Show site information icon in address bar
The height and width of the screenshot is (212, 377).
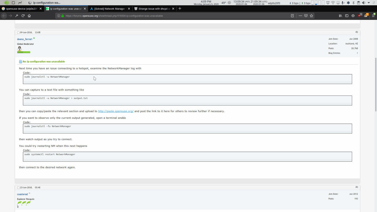pyautogui.click(x=59, y=16)
